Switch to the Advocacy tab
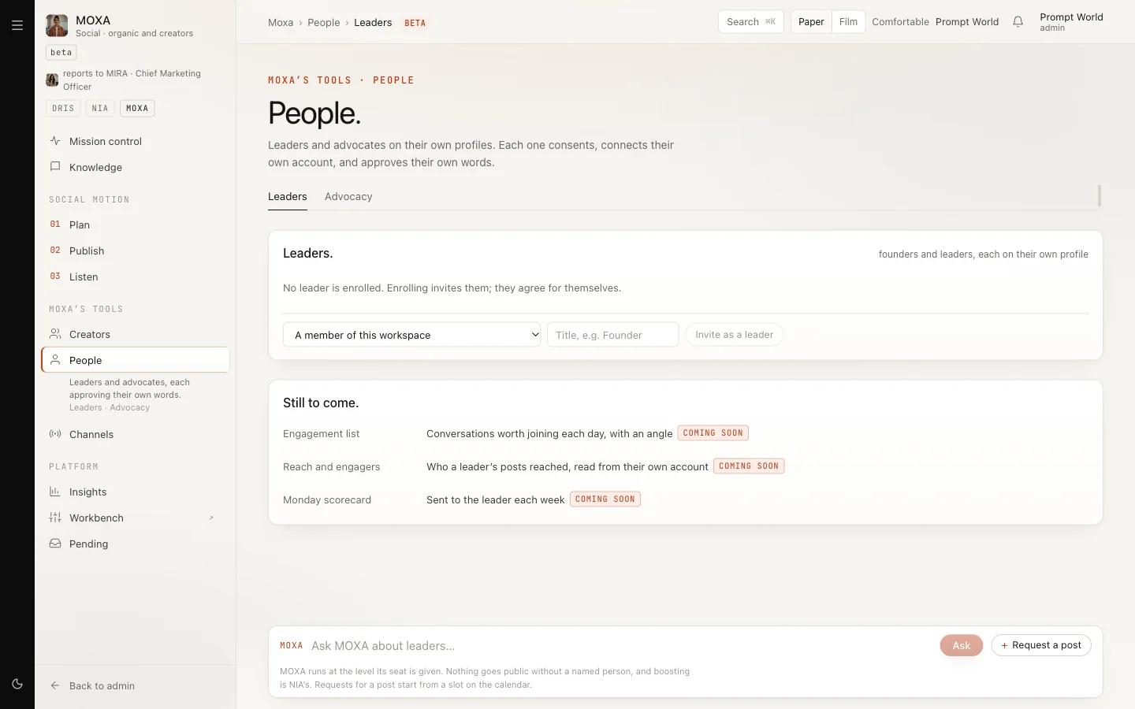Screen dimensions: 1135x709 348,197
